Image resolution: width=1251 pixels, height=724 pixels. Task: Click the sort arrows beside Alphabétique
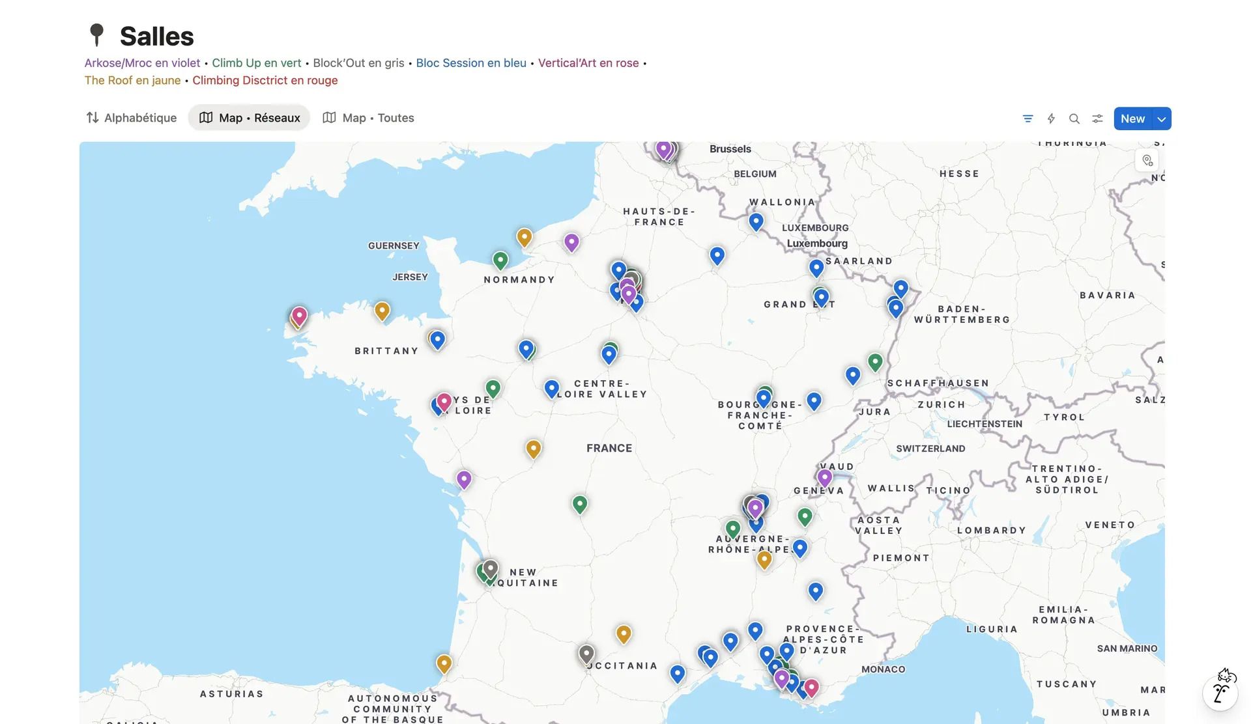91,117
